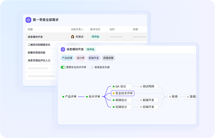Select the 质量保障 role tag
The height and width of the screenshot is (138, 215).
(108, 58)
